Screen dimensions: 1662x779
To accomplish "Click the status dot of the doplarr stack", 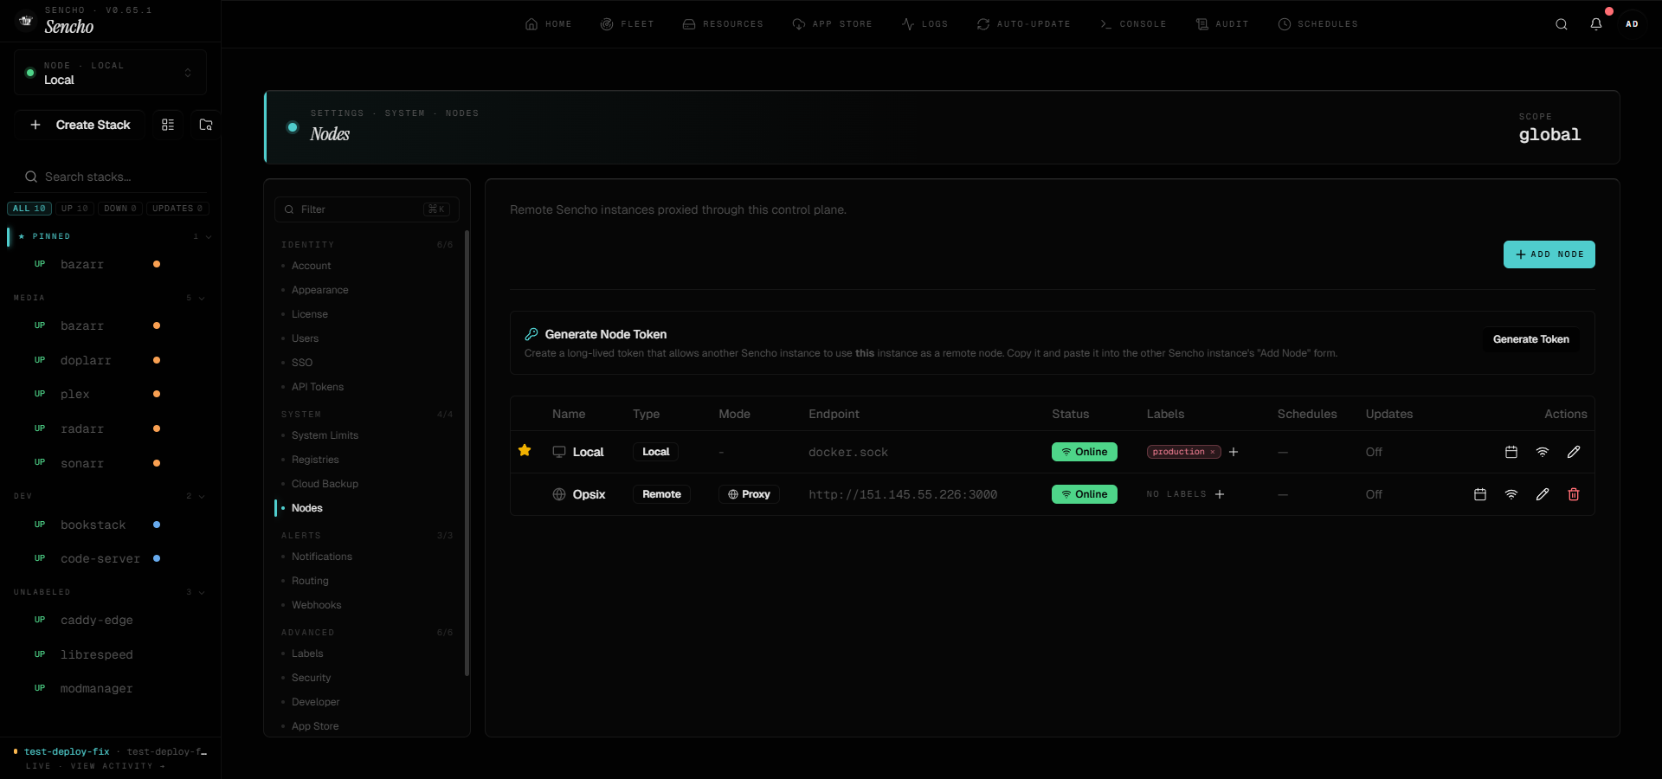I will pyautogui.click(x=157, y=360).
